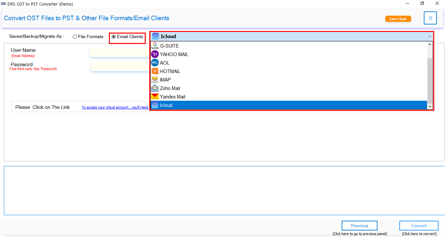Viewport: 445px width, 237px height.
Task: Choose IMAP from the dropdown list
Action: click(x=289, y=80)
